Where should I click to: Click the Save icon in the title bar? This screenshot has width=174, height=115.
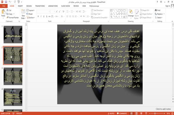(6, 2)
